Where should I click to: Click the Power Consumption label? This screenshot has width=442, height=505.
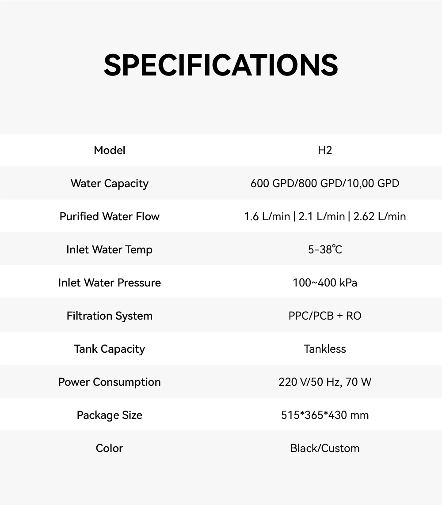click(110, 382)
